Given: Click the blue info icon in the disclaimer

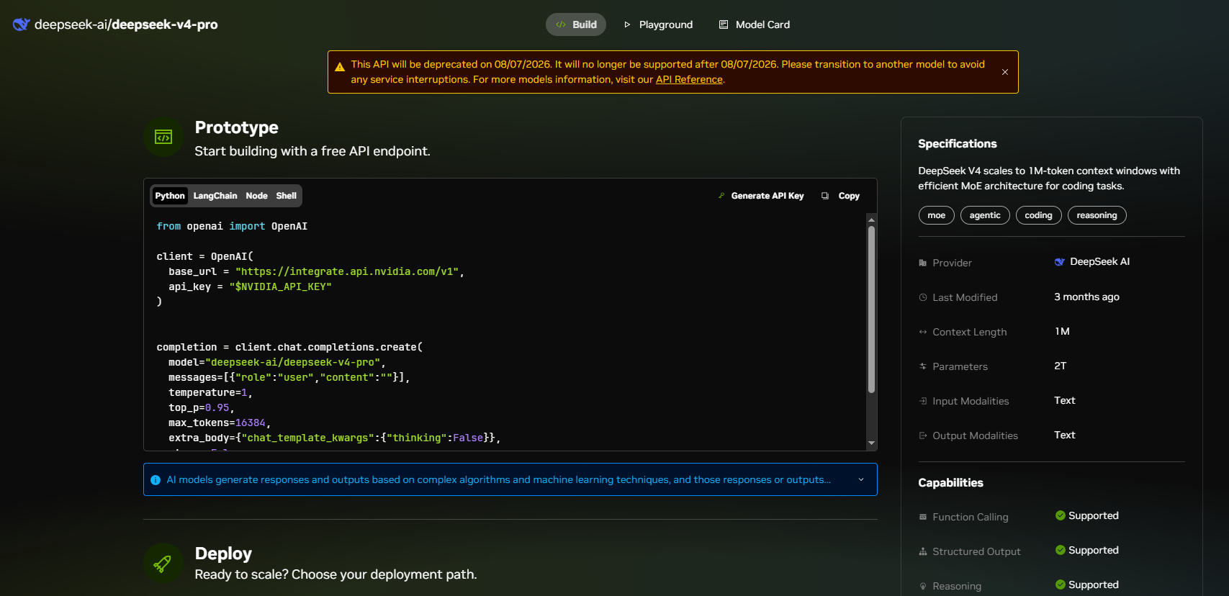Looking at the screenshot, I should point(156,480).
